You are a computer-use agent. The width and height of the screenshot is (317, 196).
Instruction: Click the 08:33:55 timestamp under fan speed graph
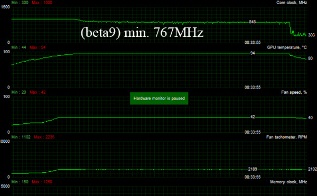pos(253,132)
